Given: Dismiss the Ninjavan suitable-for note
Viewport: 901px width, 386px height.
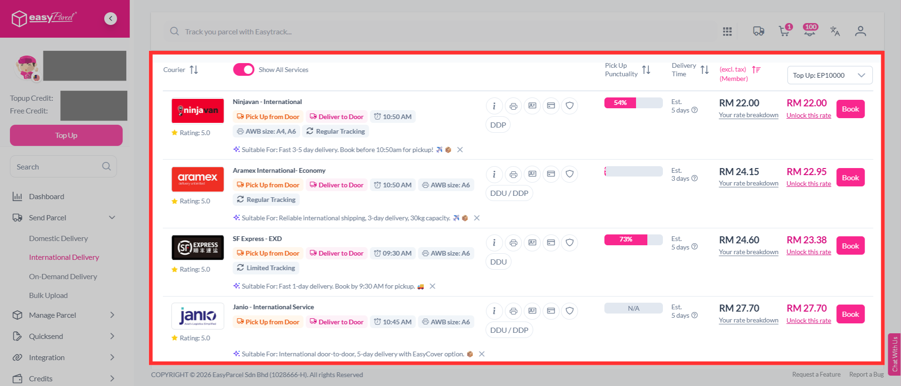Looking at the screenshot, I should click(460, 150).
